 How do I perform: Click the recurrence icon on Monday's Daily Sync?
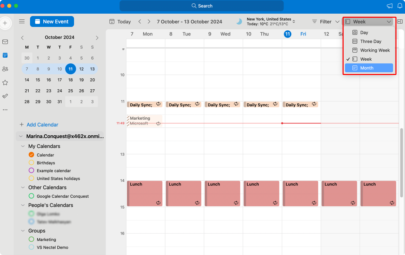158,104
